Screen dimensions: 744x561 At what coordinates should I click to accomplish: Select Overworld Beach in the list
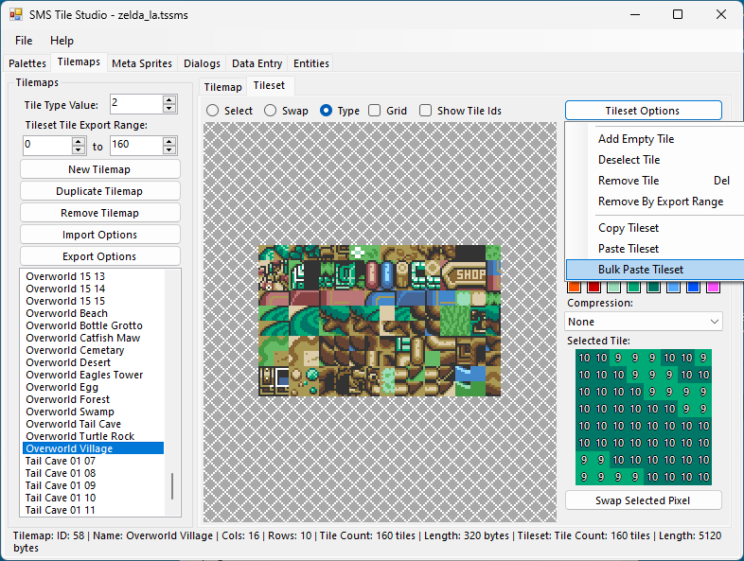[x=93, y=313]
